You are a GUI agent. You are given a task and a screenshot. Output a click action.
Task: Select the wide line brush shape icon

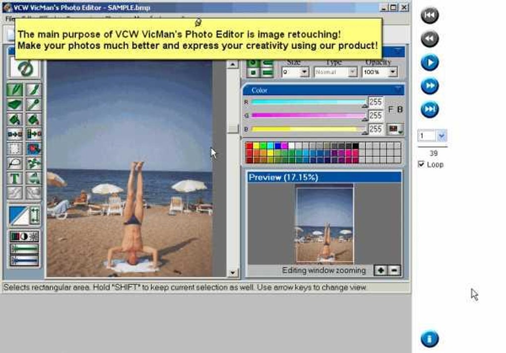pyautogui.click(x=268, y=73)
